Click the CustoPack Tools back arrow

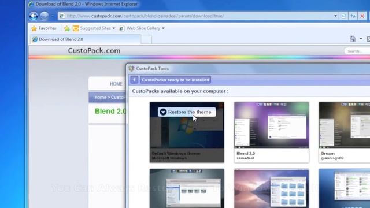134,80
